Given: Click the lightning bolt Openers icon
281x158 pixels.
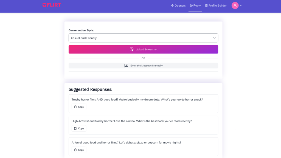Looking at the screenshot, I should pyautogui.click(x=172, y=5).
